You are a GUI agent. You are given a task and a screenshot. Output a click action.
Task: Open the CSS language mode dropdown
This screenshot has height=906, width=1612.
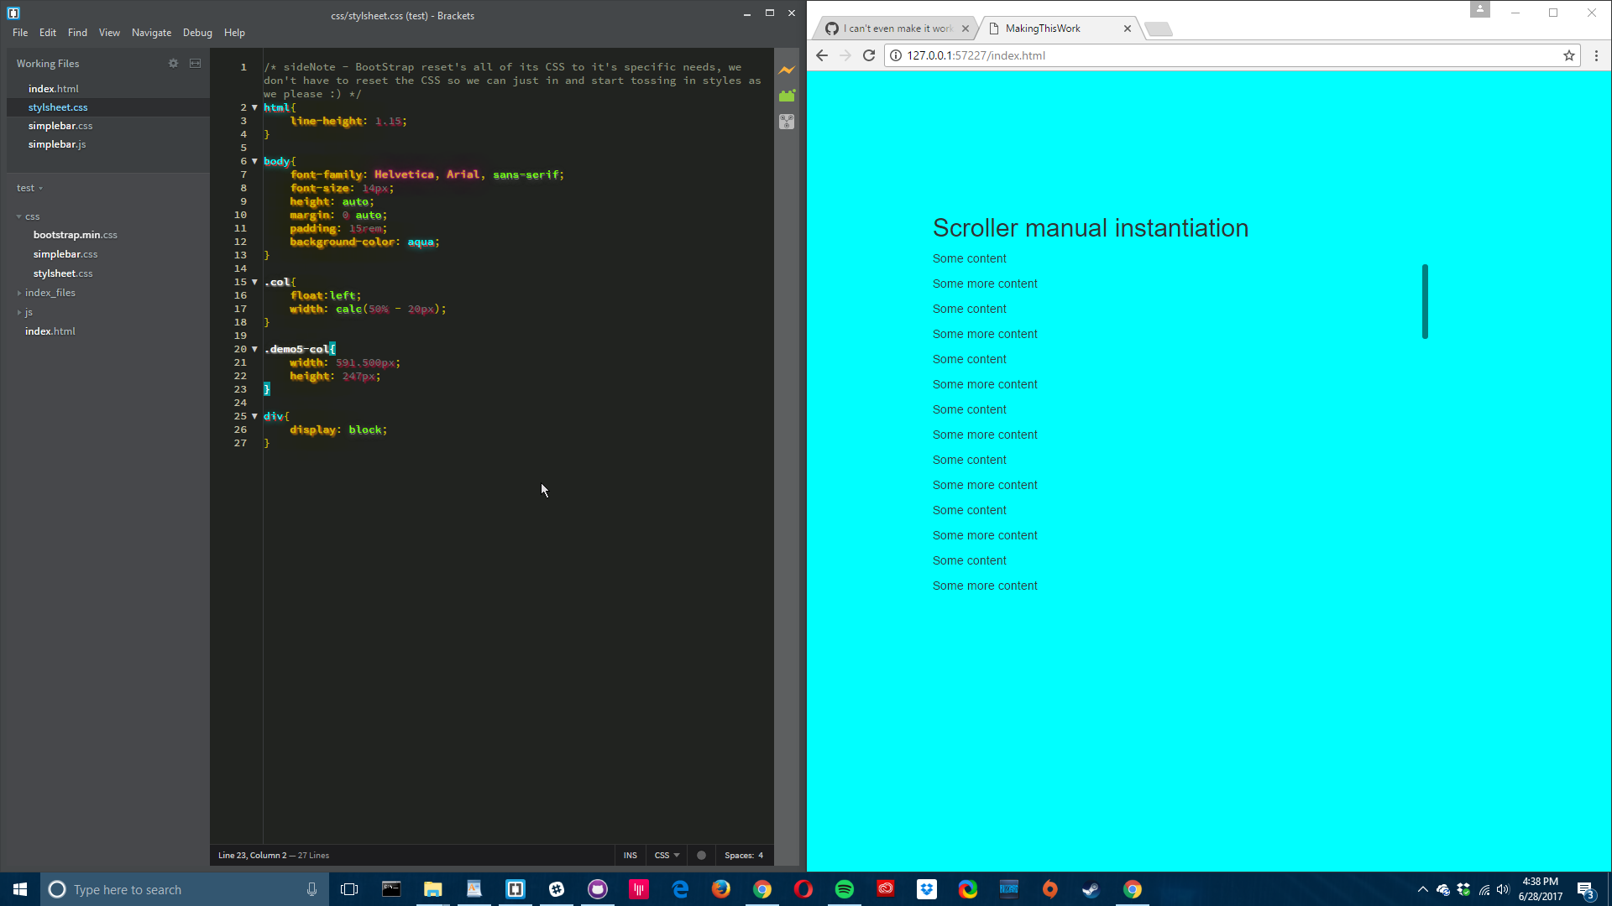(x=667, y=855)
